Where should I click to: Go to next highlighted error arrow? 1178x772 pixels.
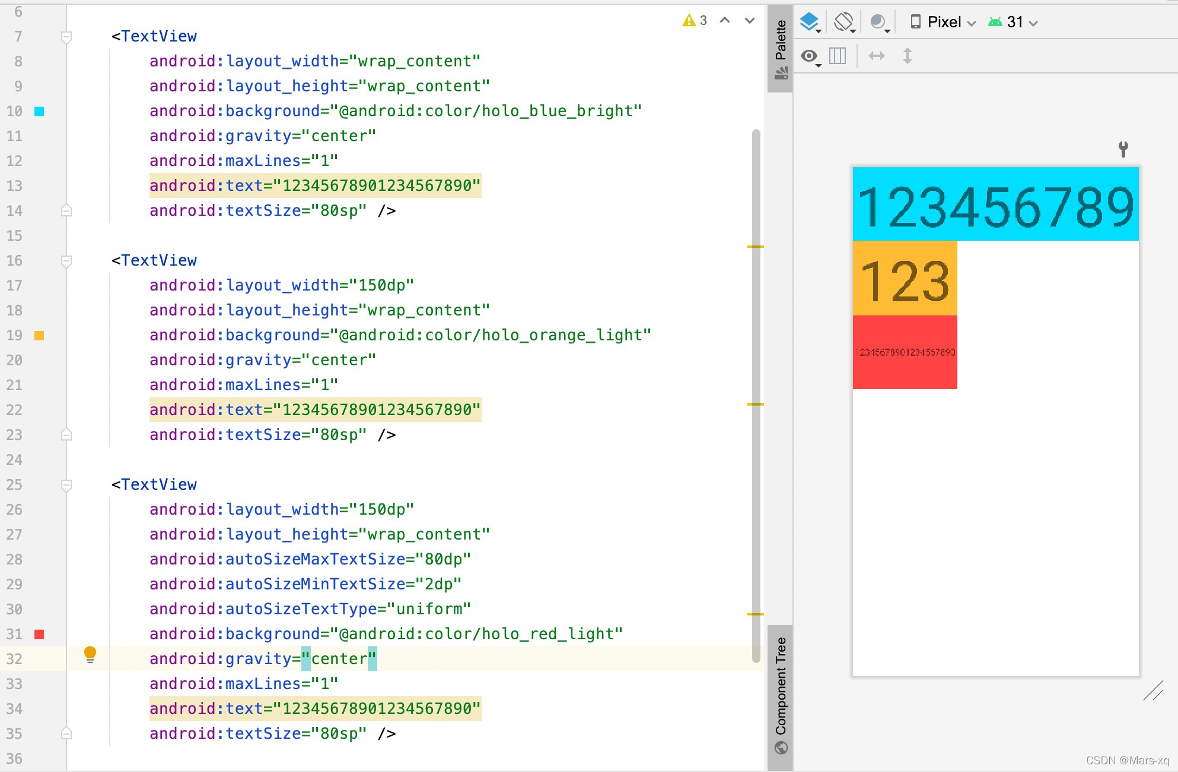click(750, 21)
